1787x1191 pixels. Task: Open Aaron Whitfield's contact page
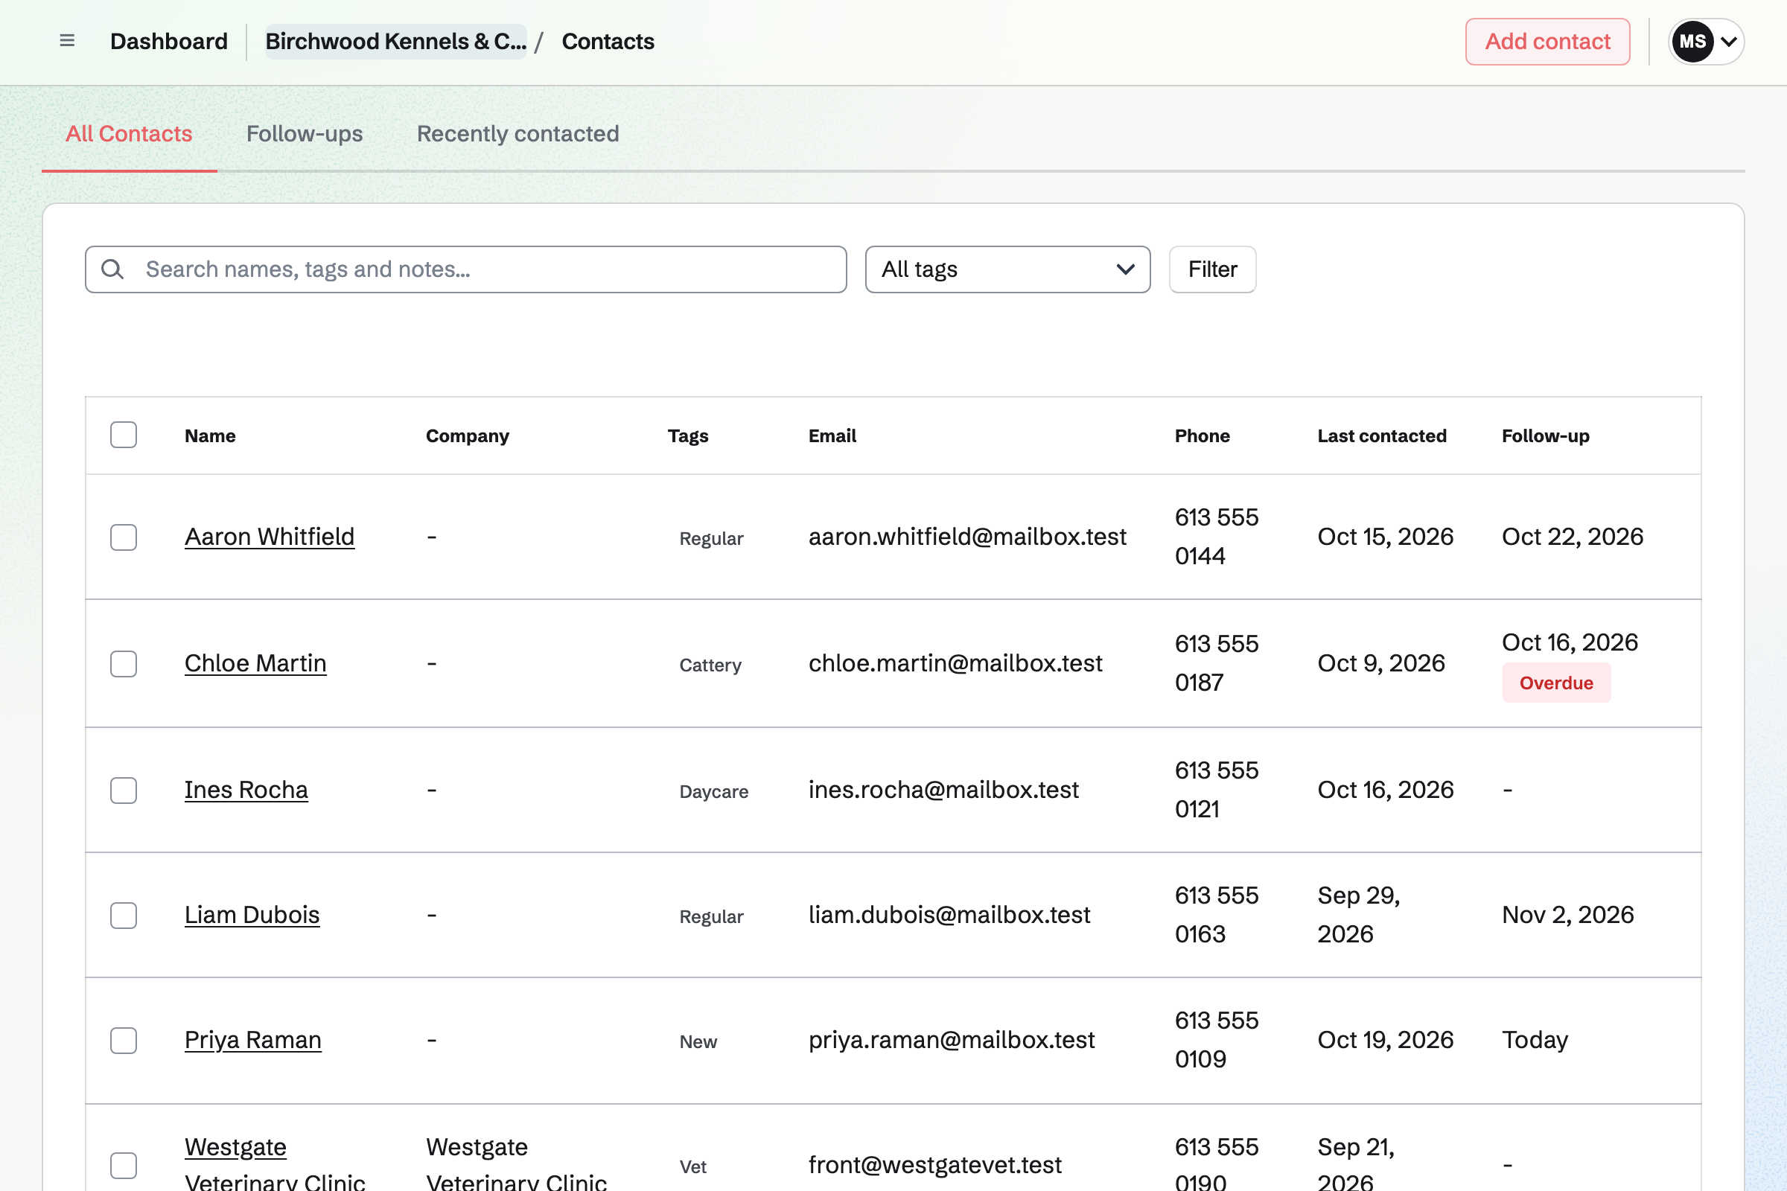(x=269, y=537)
